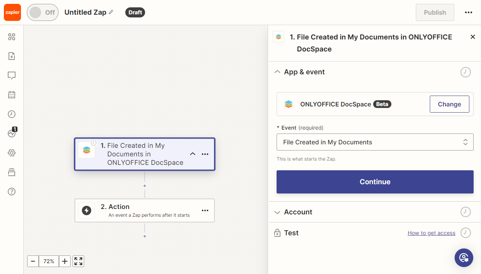Select the 2. Action step card
The image size is (481, 274).
[x=144, y=211]
